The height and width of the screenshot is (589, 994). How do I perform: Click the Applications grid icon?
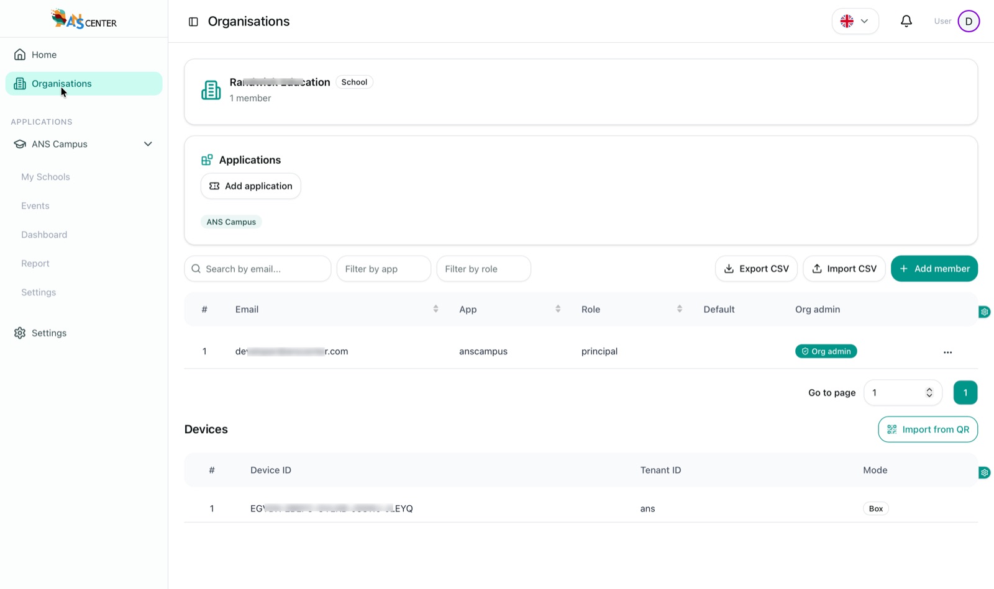(x=207, y=160)
